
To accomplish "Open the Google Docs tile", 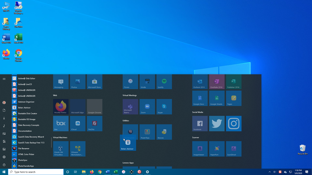I will (x=200, y=98).
